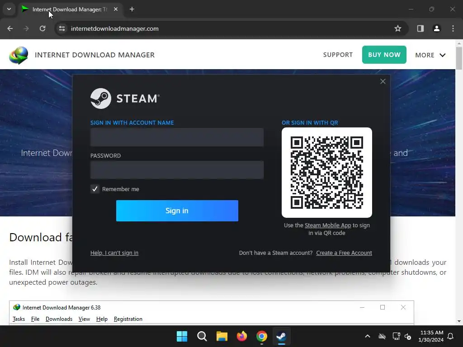The image size is (463, 347).
Task: Click the INTERNET DOWNLOAD MANAGER site title
Action: tap(95, 55)
